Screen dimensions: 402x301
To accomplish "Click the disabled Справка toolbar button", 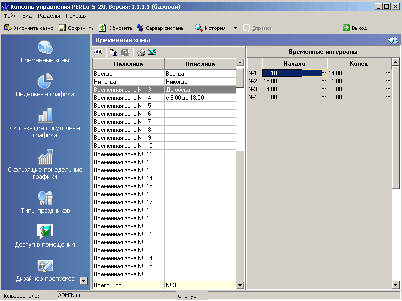I will (257, 28).
